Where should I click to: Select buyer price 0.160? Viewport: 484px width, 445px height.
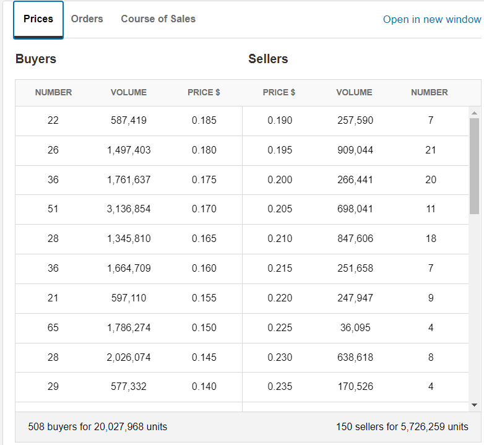coord(204,268)
